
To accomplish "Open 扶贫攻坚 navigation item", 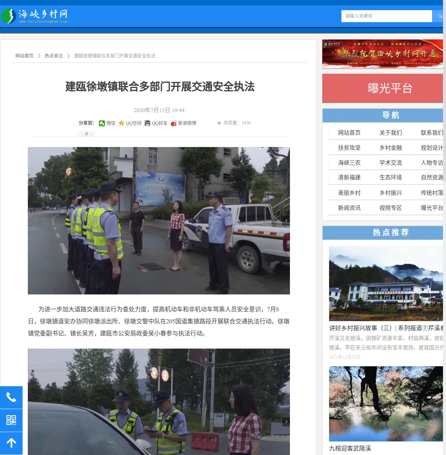I will point(349,148).
